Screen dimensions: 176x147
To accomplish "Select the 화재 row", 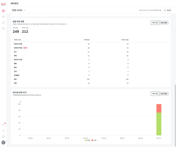I will coord(90,56).
